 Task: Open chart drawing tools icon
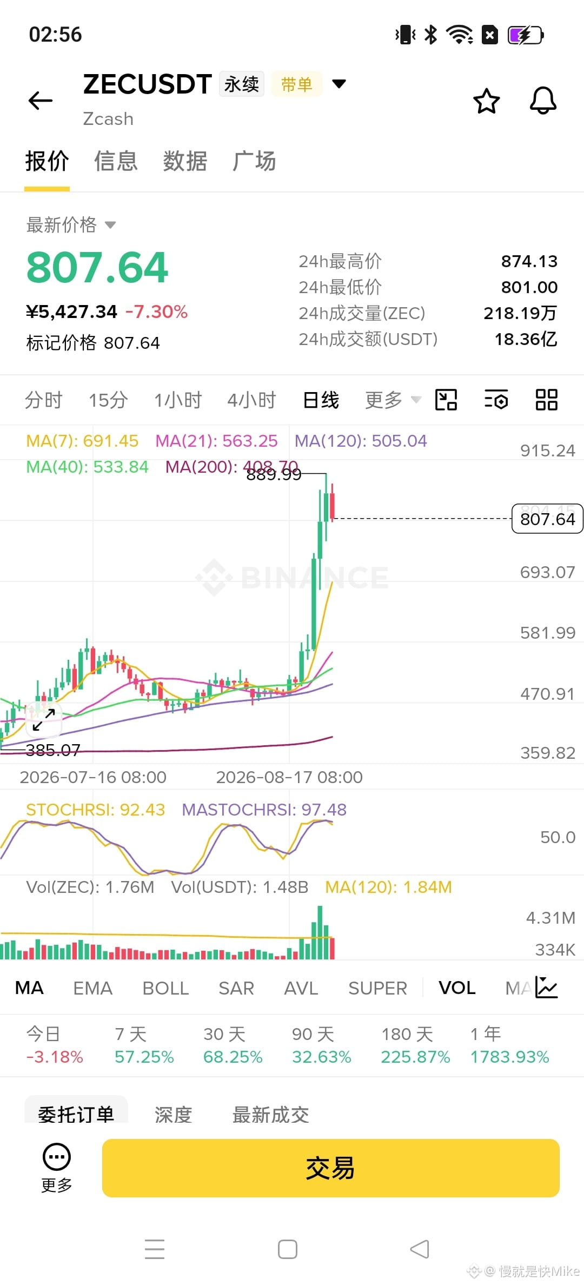(x=446, y=400)
